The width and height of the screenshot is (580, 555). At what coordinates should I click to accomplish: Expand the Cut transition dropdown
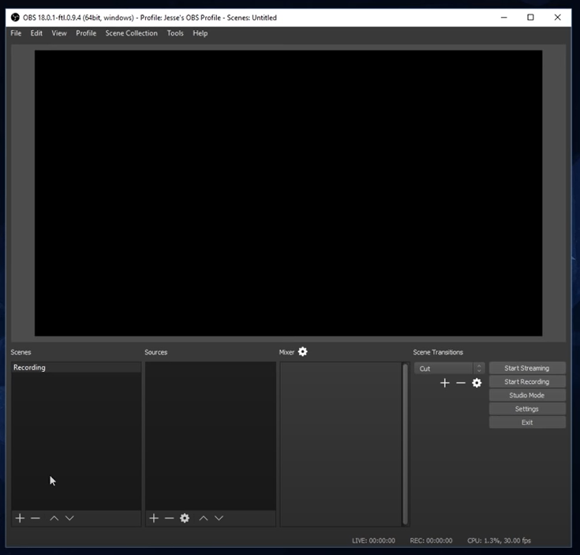pyautogui.click(x=478, y=369)
